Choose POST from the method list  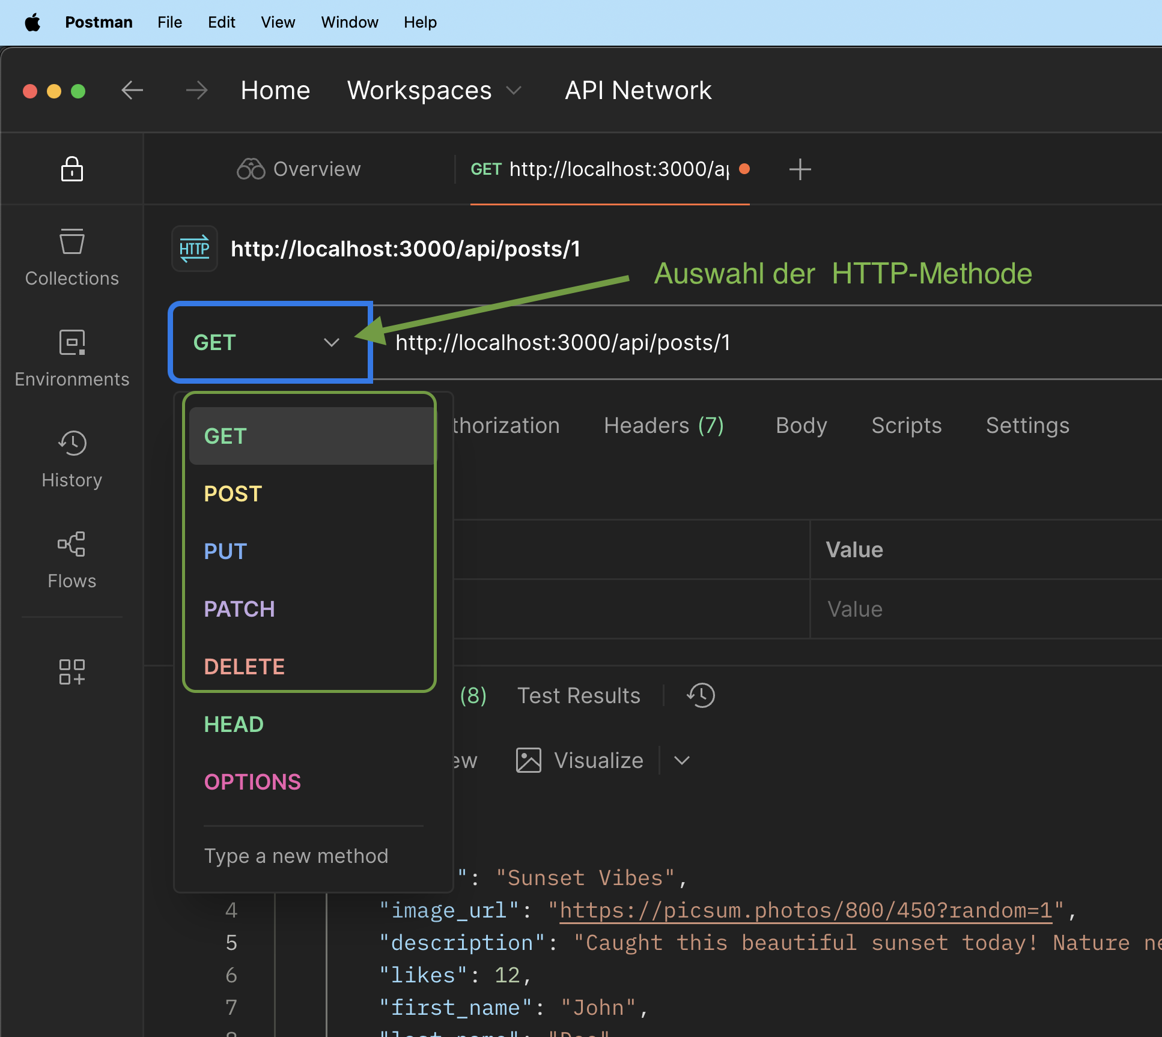312,494
